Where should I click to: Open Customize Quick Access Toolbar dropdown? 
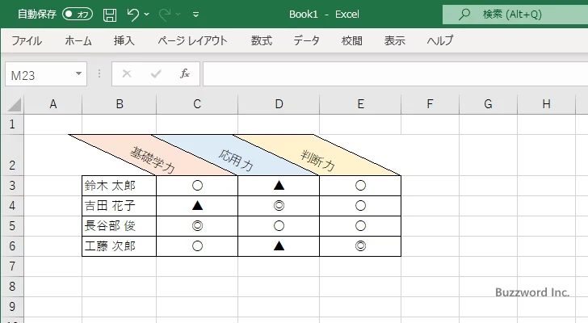tap(195, 15)
